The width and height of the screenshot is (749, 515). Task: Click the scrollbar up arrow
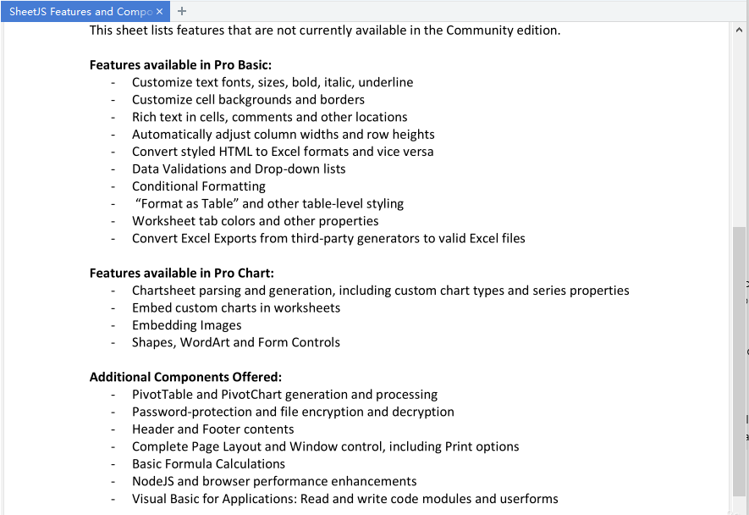[x=738, y=30]
